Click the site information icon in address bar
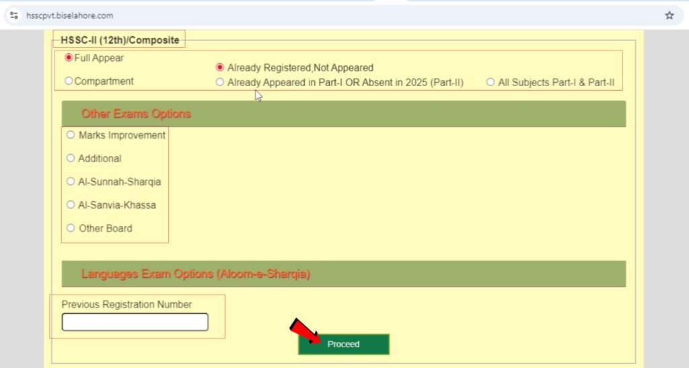Viewport: 689px width, 368px height. coord(14,15)
